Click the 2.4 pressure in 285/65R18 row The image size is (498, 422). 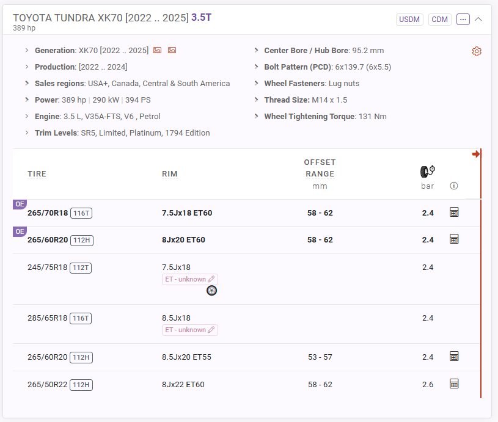pos(428,318)
